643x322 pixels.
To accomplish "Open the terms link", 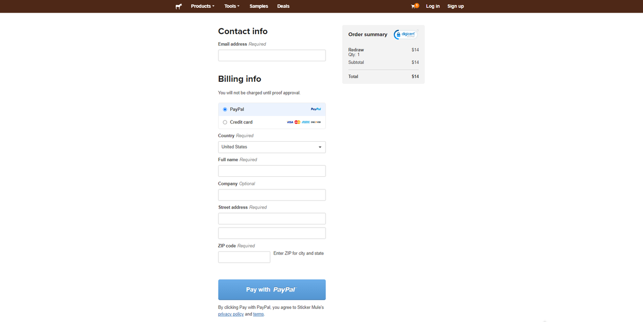I will (x=258, y=314).
